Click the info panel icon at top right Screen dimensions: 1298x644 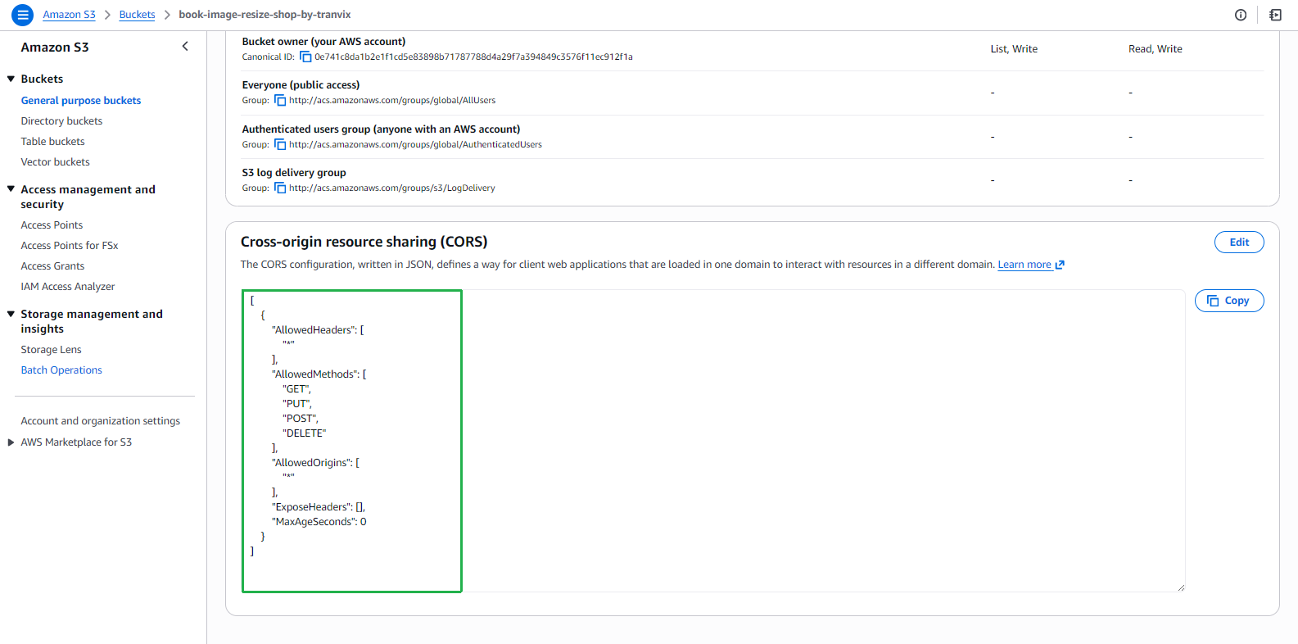[1241, 15]
